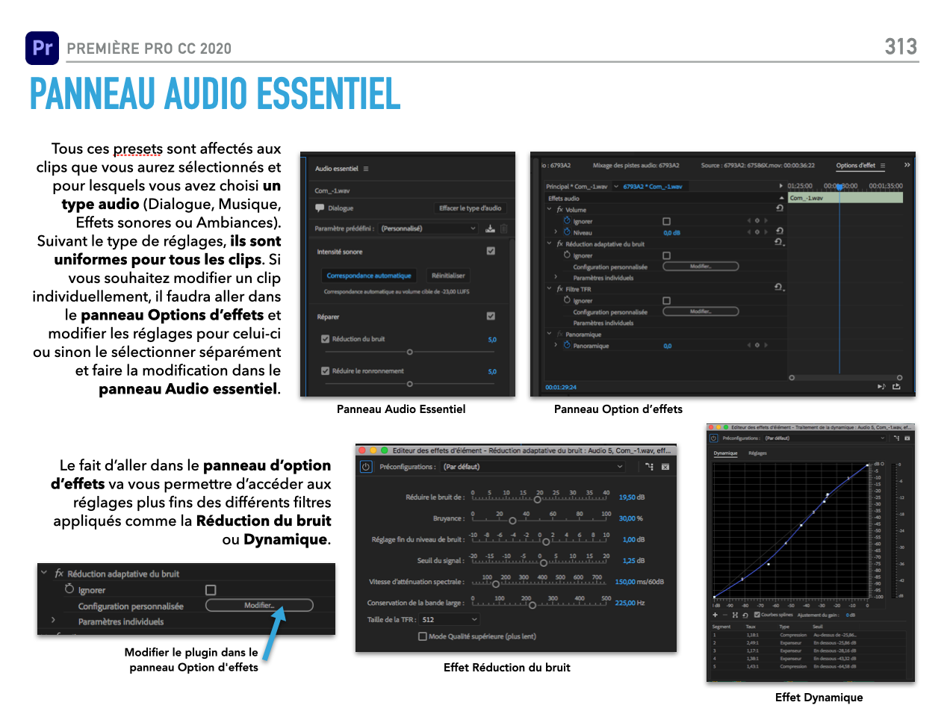Select the Options d'effet panel tab

tap(855, 166)
